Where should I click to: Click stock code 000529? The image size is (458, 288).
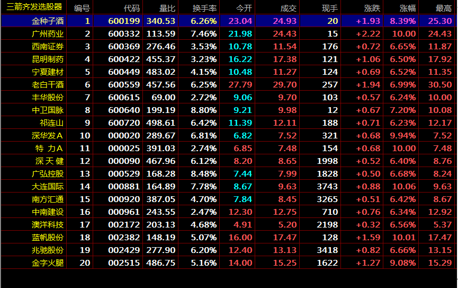click(x=124, y=174)
